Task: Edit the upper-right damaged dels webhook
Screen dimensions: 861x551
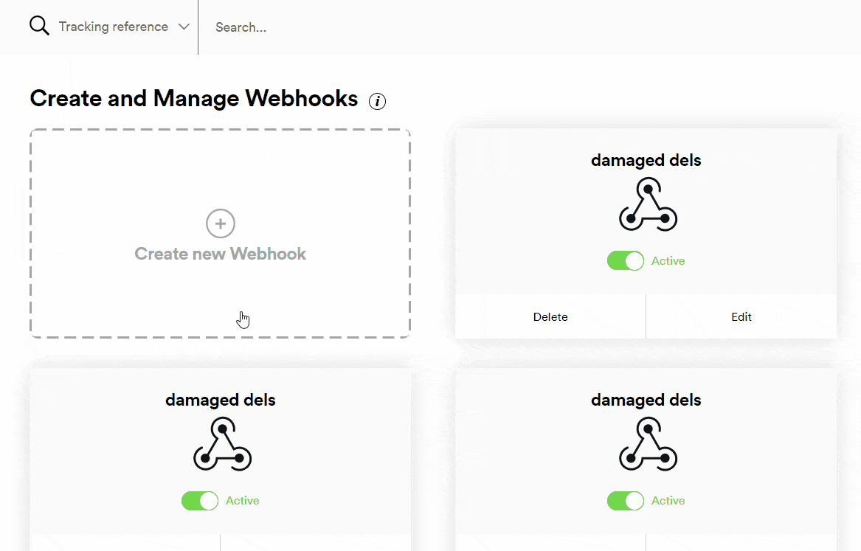Action: 741,317
